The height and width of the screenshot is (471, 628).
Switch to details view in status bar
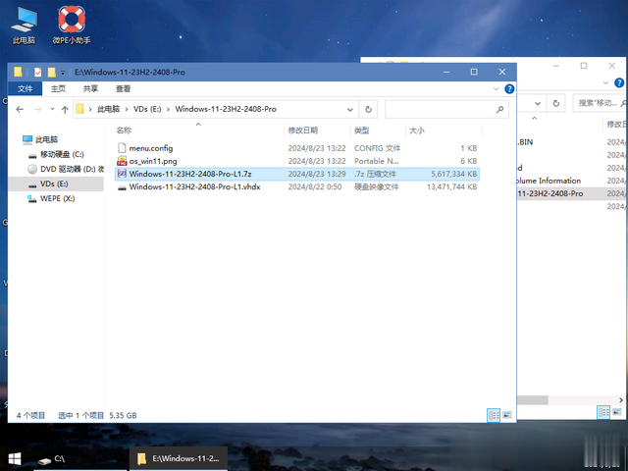point(494,415)
